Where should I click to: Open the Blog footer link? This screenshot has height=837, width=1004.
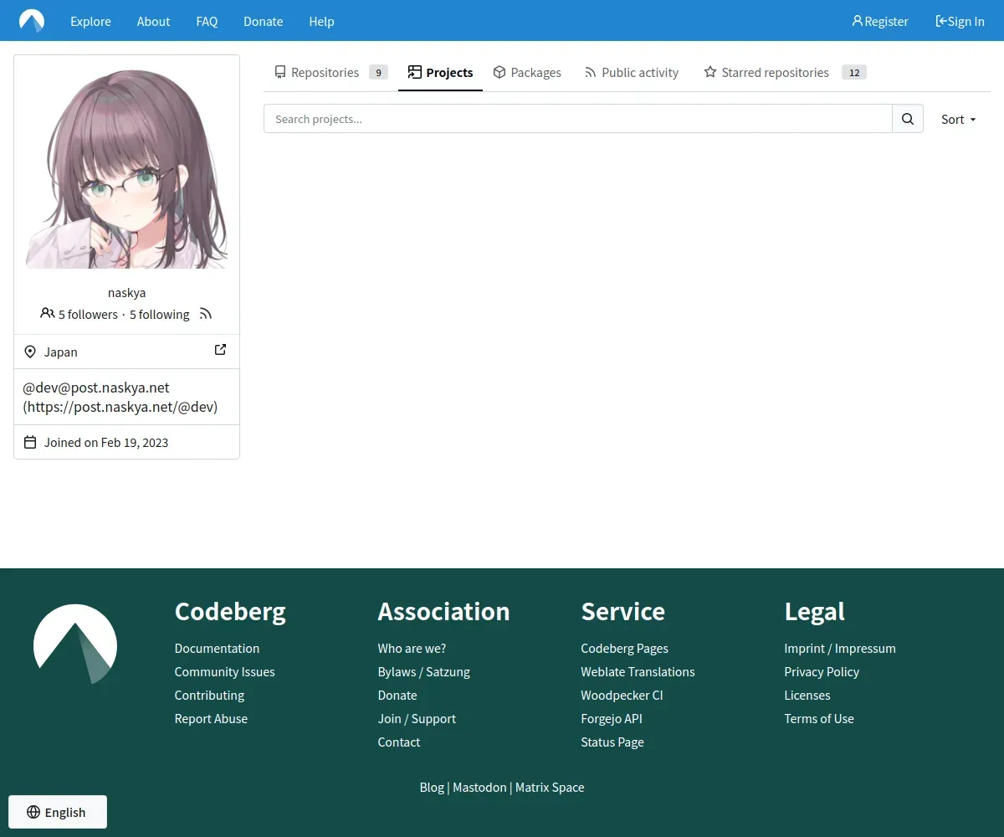click(x=432, y=787)
